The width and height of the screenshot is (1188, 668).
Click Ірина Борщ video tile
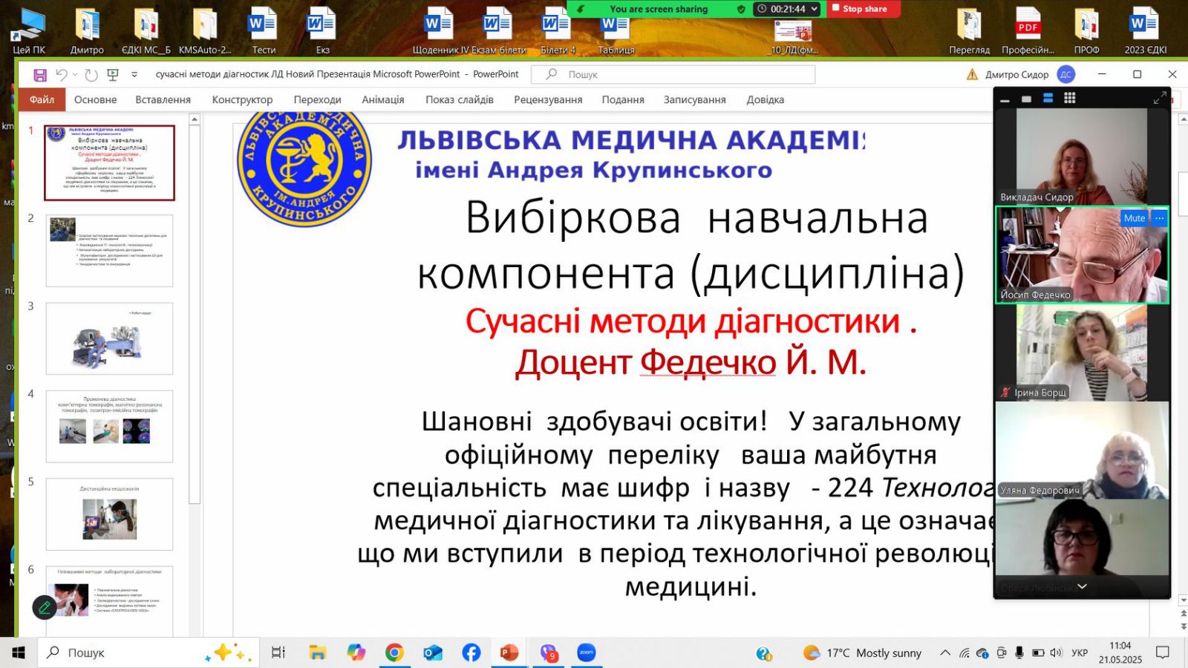point(1082,353)
